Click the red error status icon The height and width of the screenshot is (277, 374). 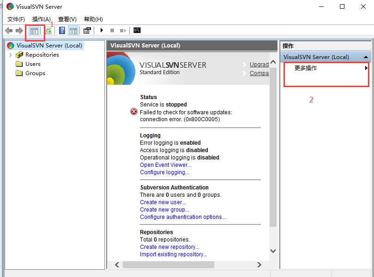(134, 112)
